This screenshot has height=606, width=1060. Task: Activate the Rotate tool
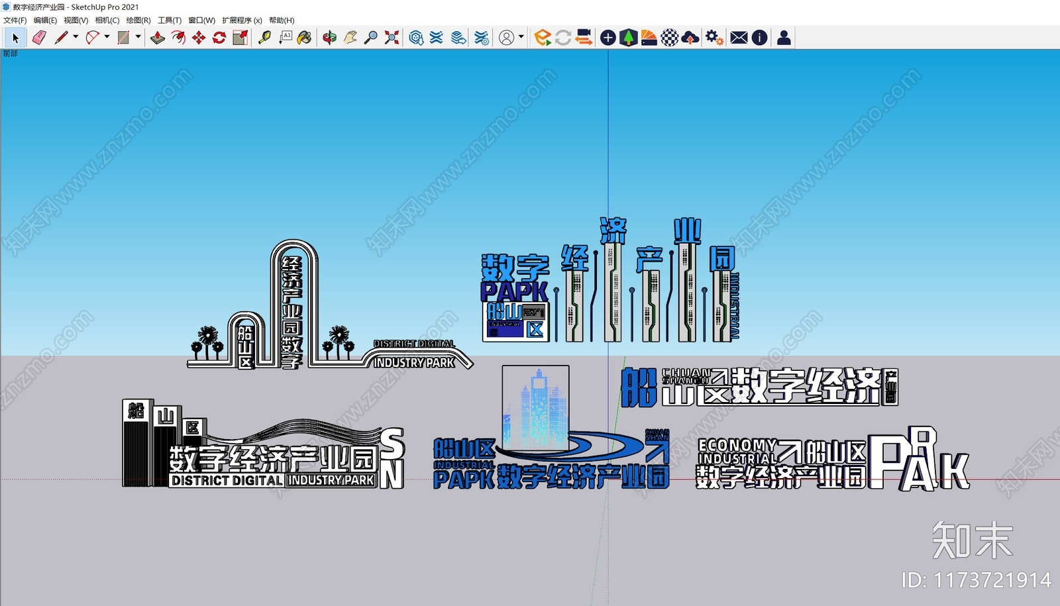click(x=219, y=38)
